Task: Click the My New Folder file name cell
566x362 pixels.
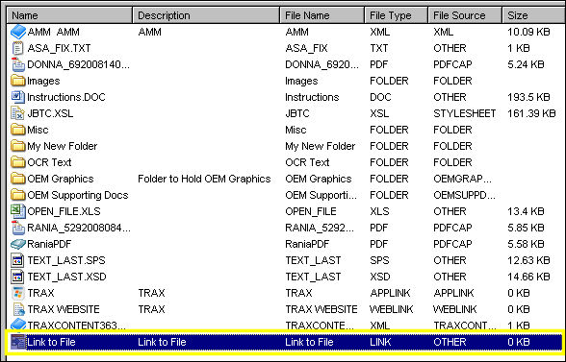Action: (321, 146)
